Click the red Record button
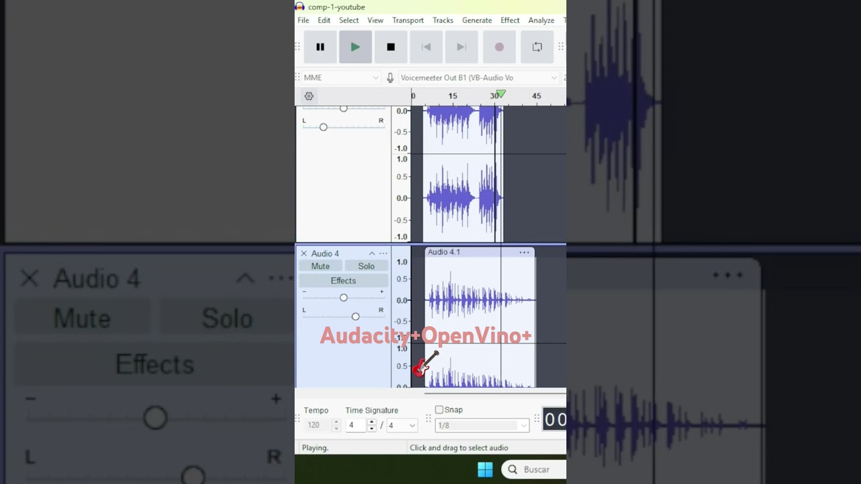Screen dimensions: 861x484 pos(499,47)
